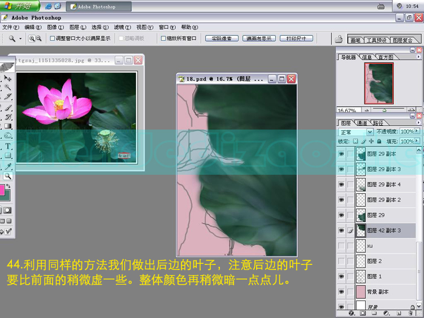Lock image pixels brush icon
Image resolution: width=424 pixels, height=318 pixels.
pos(364,141)
